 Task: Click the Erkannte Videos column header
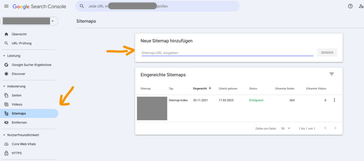[316, 88]
